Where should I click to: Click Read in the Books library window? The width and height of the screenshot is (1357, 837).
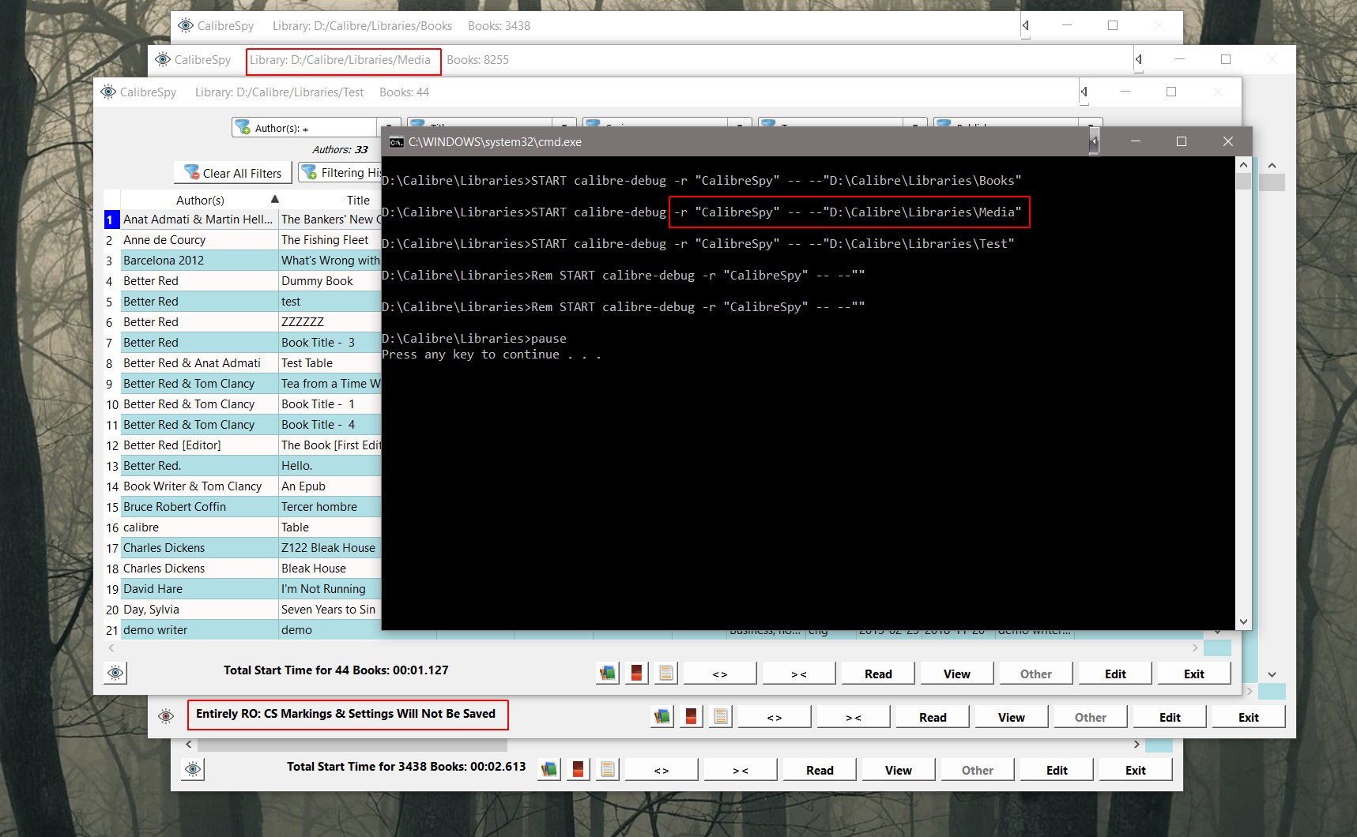(820, 770)
